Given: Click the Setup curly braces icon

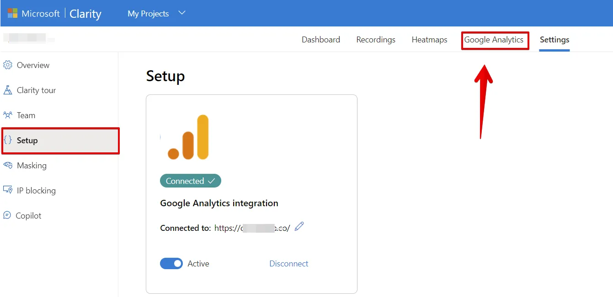Looking at the screenshot, I should click(8, 141).
